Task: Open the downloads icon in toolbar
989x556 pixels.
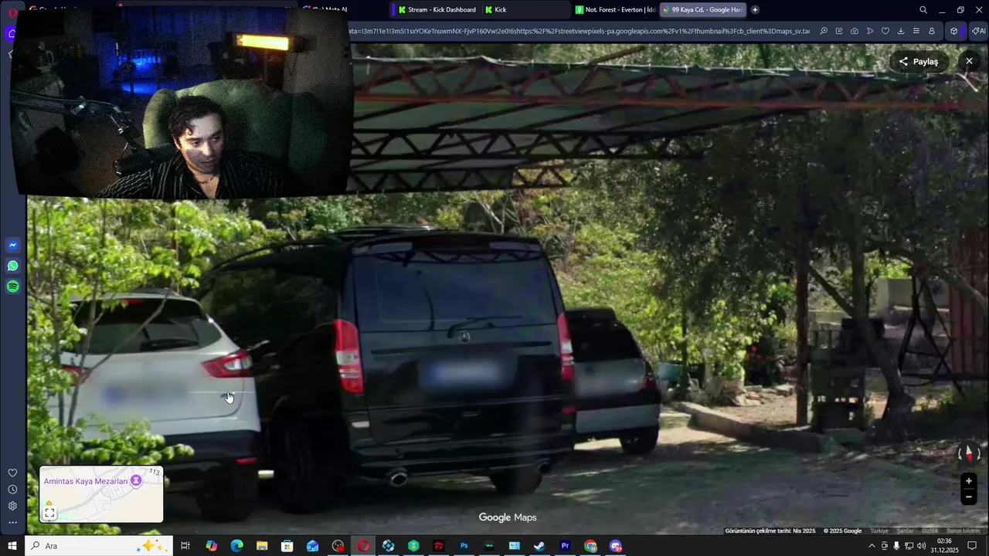Action: tap(901, 31)
